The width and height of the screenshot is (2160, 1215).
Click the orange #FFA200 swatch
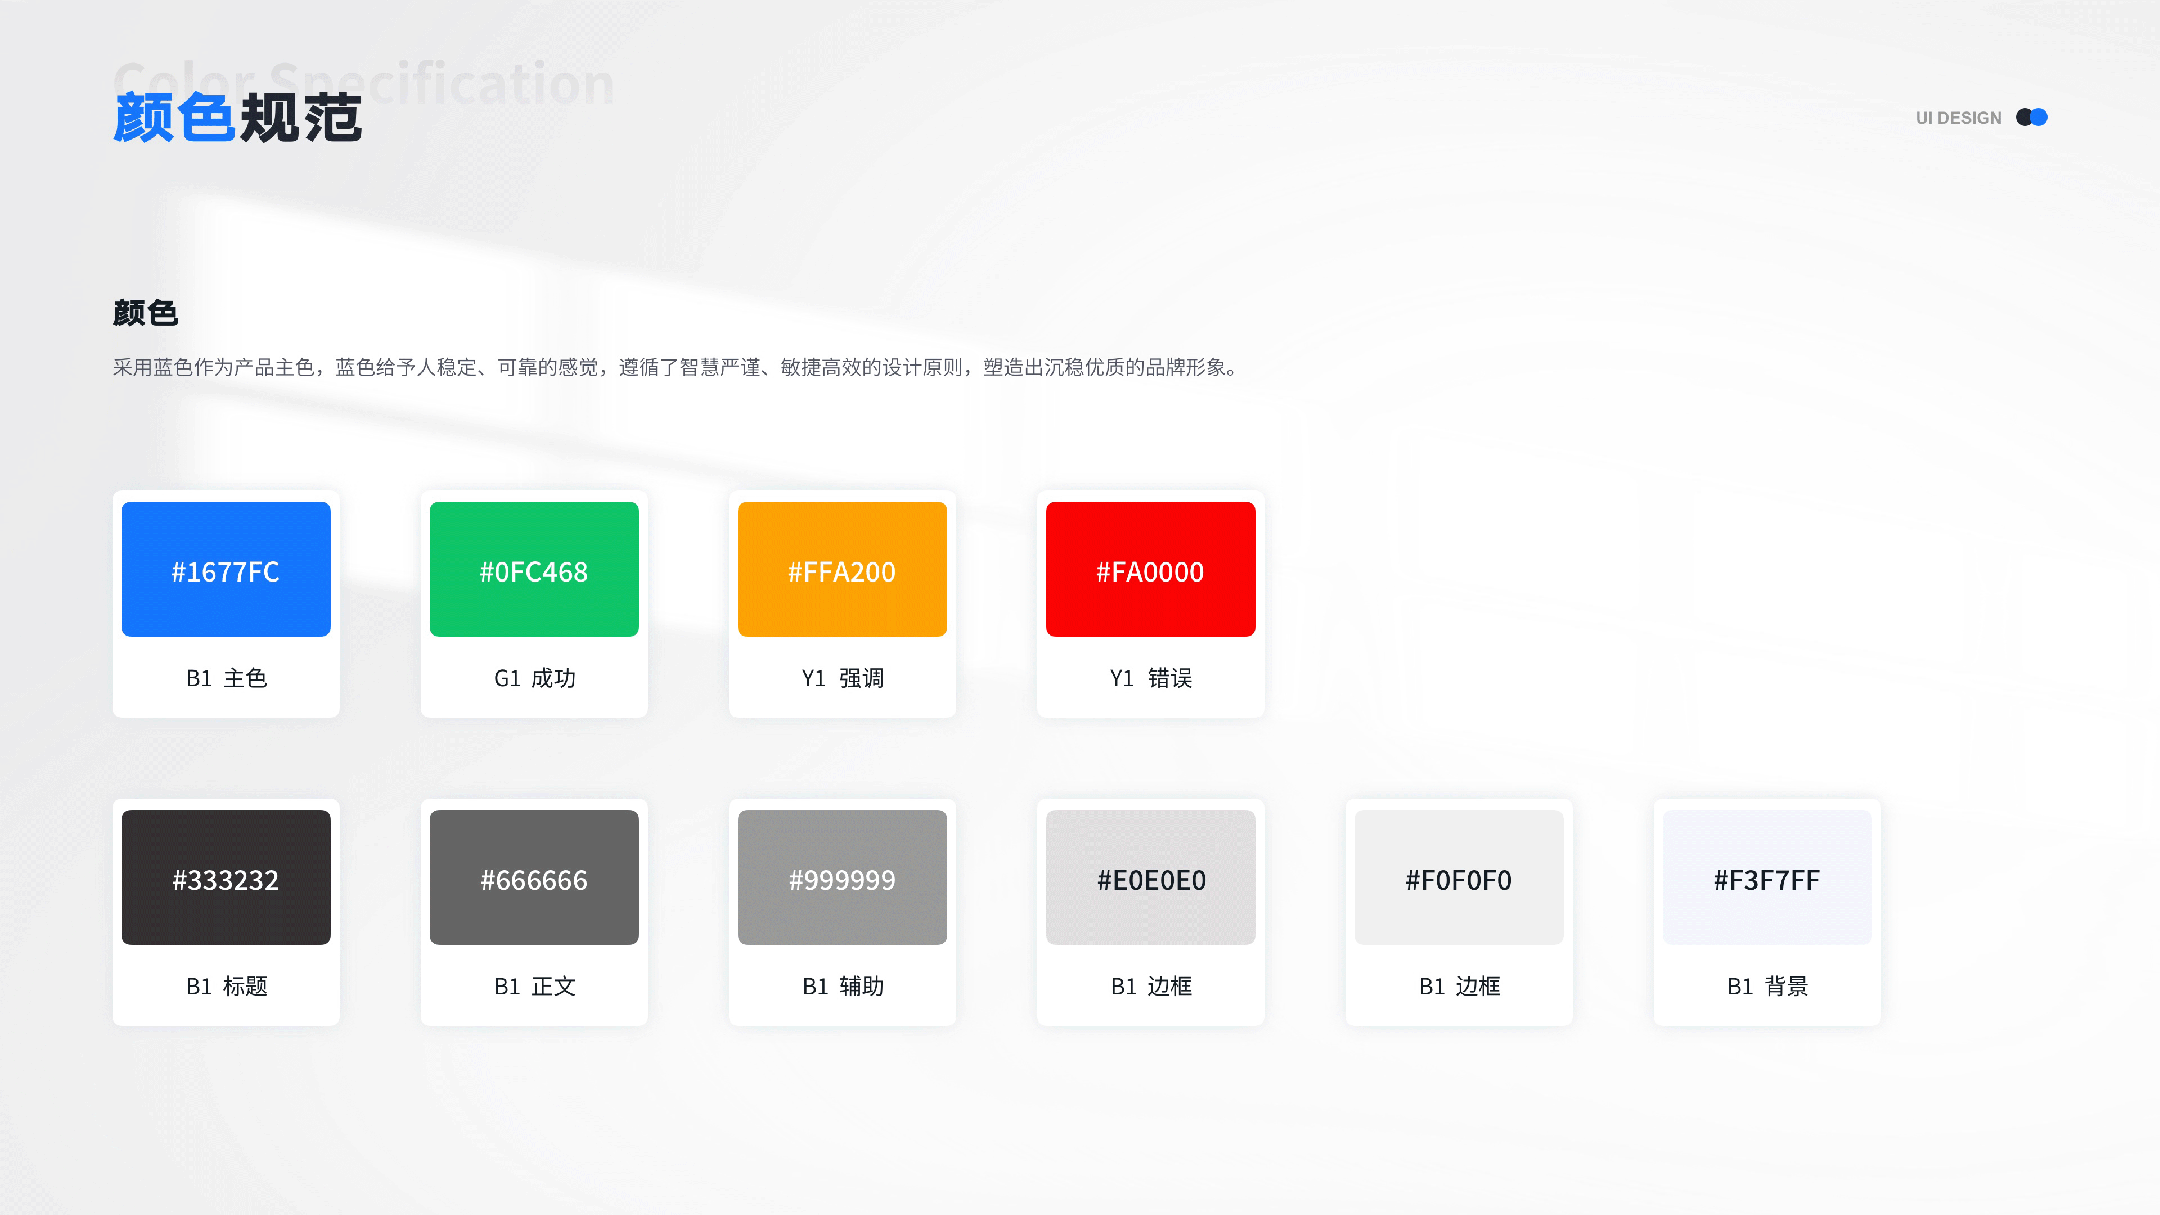pos(842,569)
